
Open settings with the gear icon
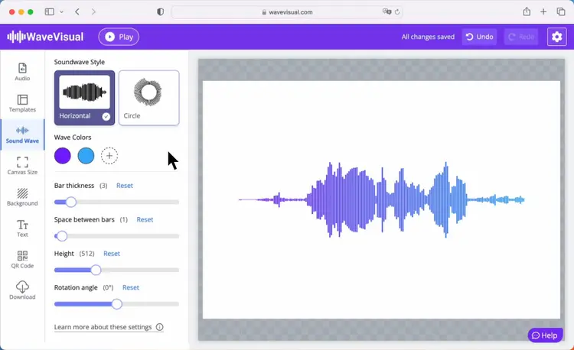click(x=556, y=37)
